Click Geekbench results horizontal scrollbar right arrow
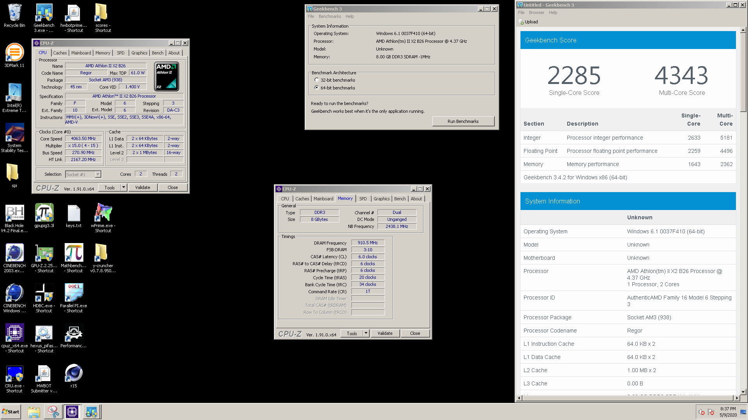This screenshot has height=420, width=748. coord(736,398)
